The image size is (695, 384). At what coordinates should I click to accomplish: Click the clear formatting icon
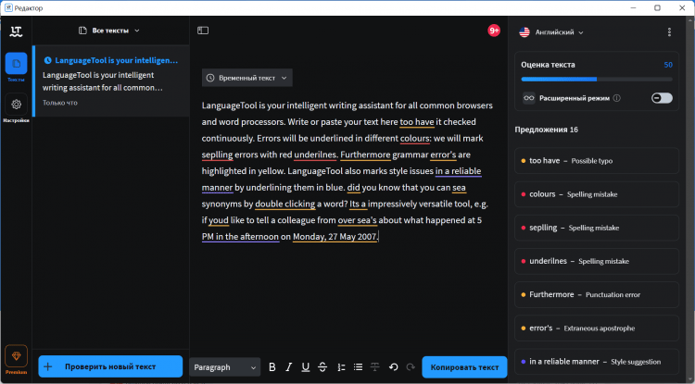[375, 367]
